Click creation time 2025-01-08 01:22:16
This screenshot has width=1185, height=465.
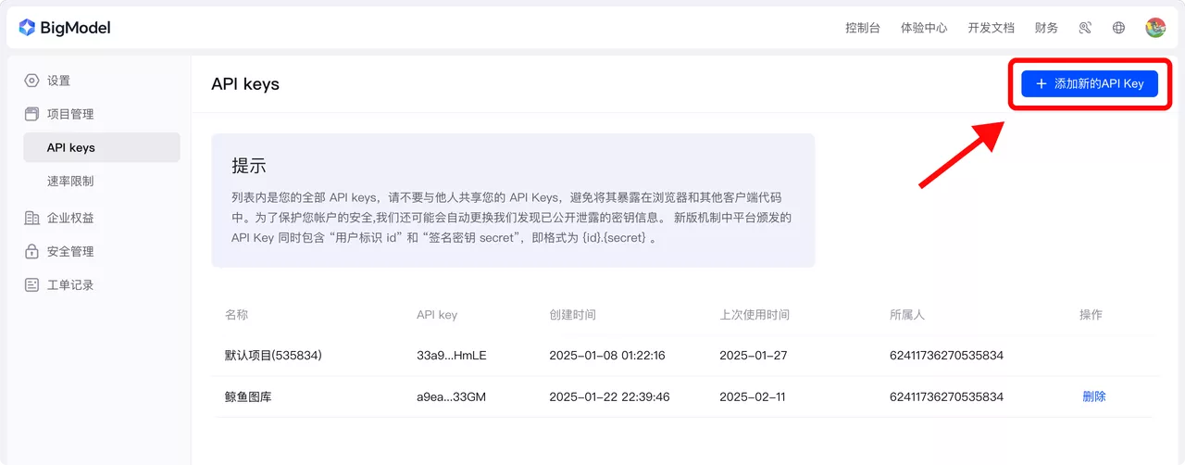(607, 356)
